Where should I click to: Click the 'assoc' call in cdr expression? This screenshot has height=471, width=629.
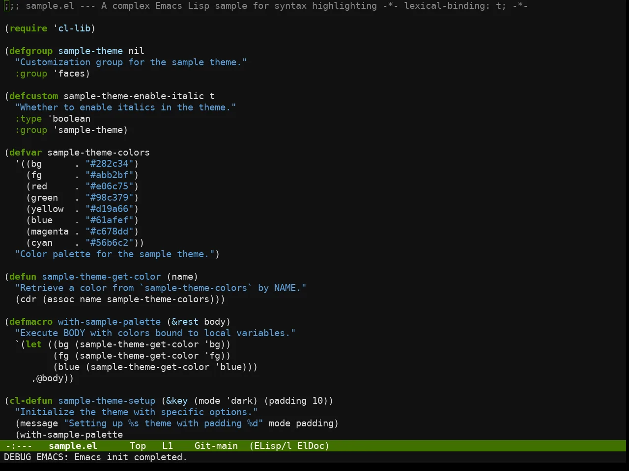61,299
